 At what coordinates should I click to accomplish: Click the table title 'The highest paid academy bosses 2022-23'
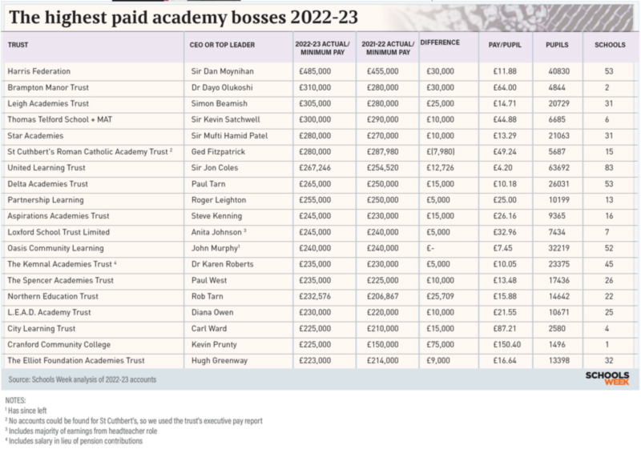pos(183,17)
